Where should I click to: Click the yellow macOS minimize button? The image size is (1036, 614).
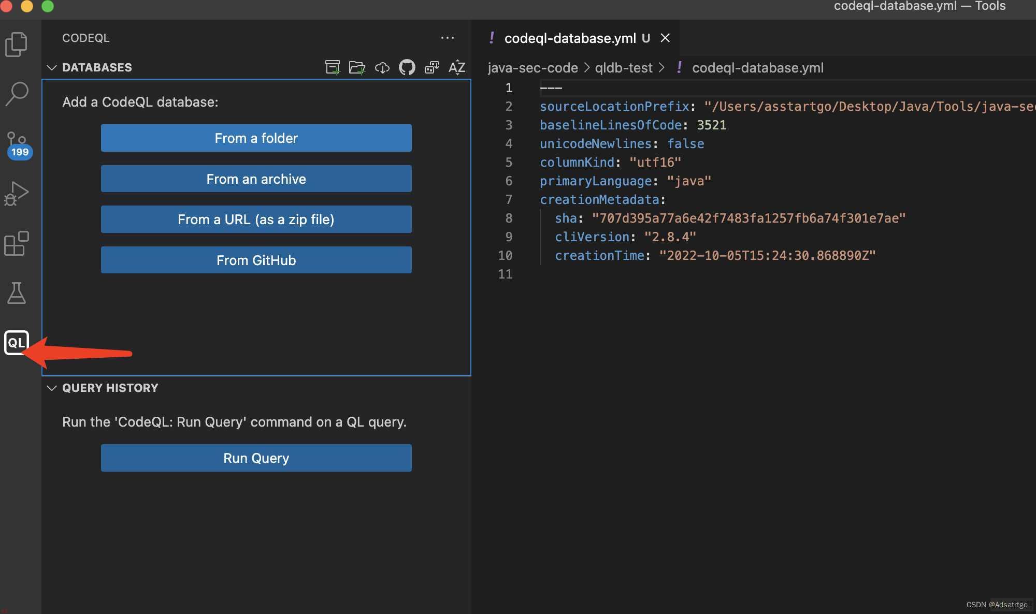click(x=26, y=6)
